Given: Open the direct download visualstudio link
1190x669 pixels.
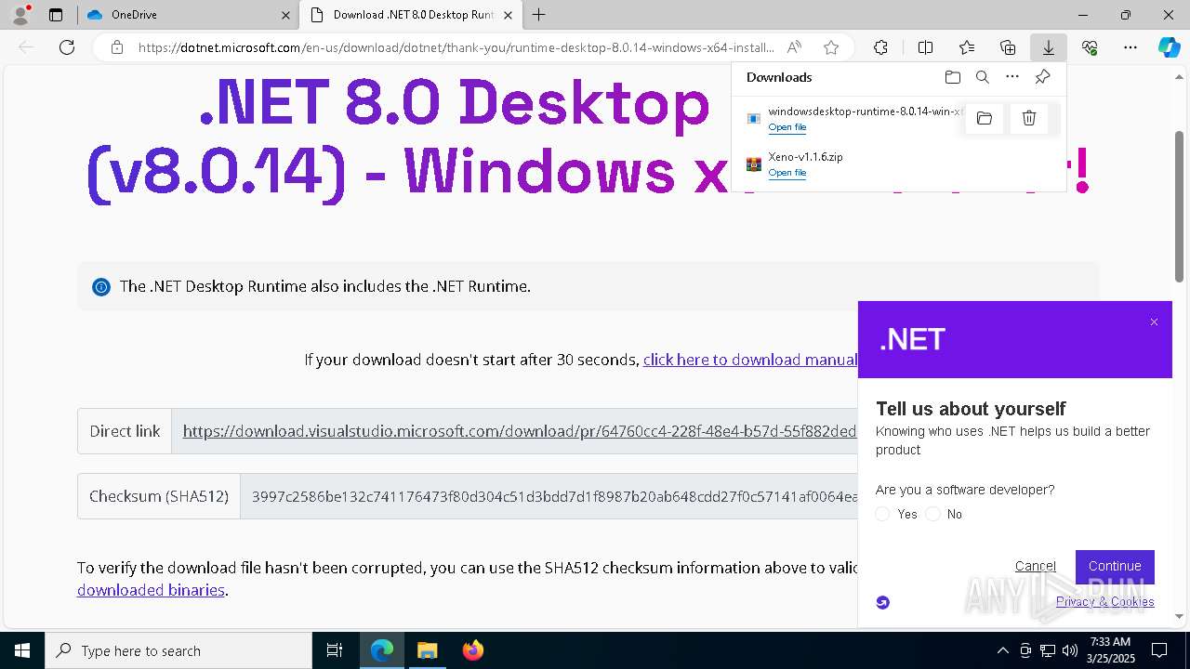Looking at the screenshot, I should 519,431.
